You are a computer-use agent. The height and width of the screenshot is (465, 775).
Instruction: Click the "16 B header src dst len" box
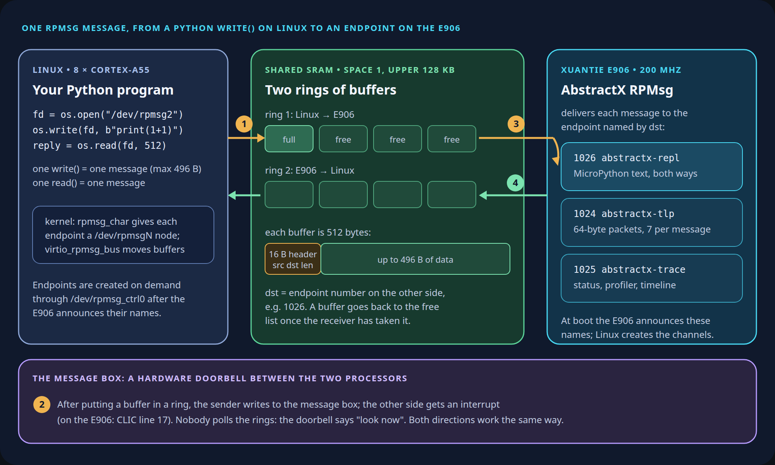[293, 259]
